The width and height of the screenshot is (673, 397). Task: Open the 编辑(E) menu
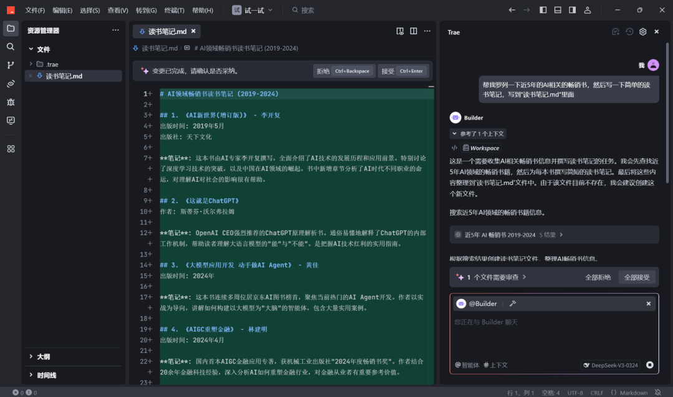(62, 10)
